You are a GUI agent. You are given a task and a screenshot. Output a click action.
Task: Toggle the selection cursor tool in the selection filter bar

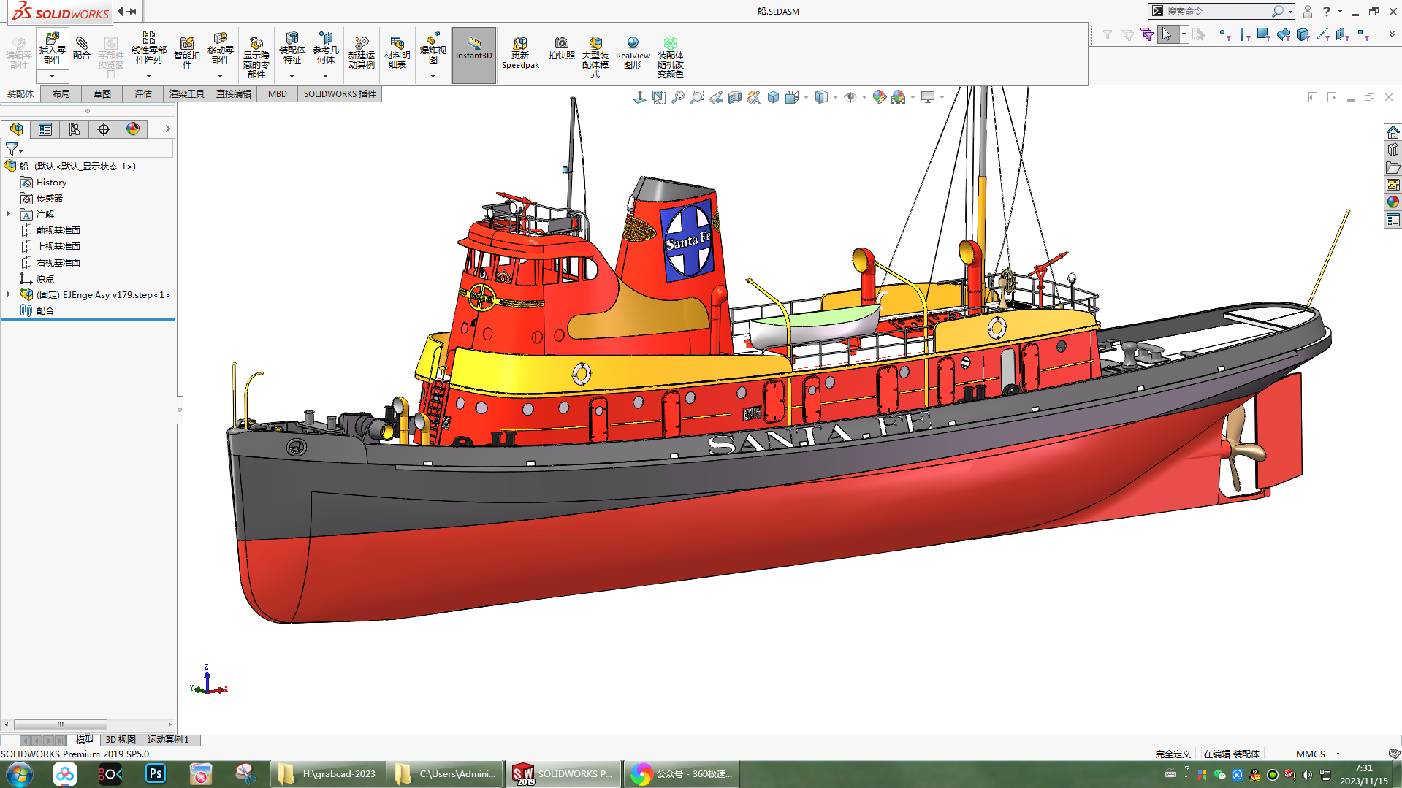[x=1167, y=34]
